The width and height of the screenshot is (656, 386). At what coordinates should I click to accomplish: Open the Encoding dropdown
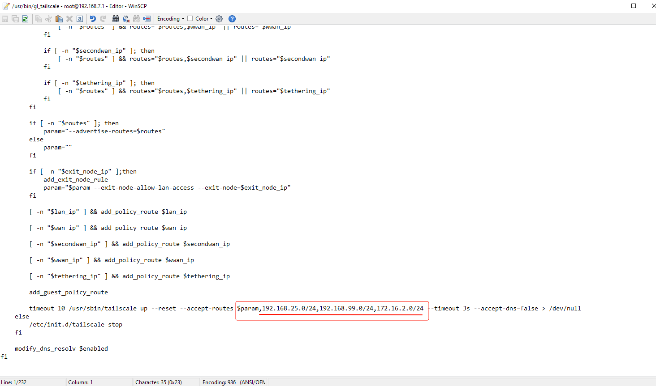tap(170, 19)
